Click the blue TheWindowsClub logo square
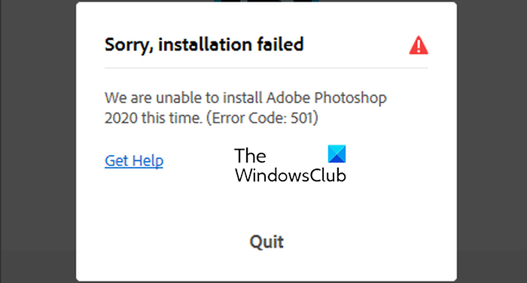This screenshot has height=283, width=527. coord(337,154)
